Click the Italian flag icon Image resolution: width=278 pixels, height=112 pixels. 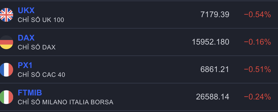[x=6, y=97]
